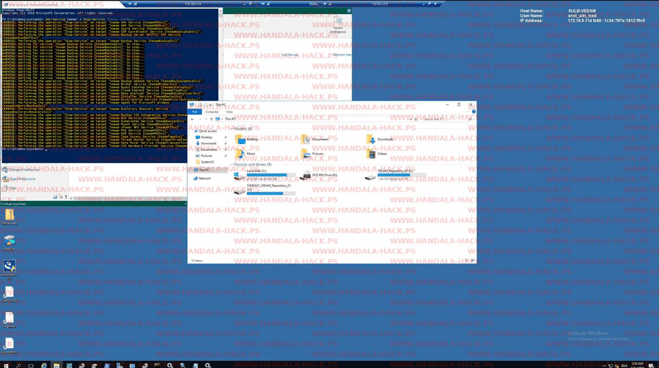Open File Explorer from the taskbar

pyautogui.click(x=56, y=365)
